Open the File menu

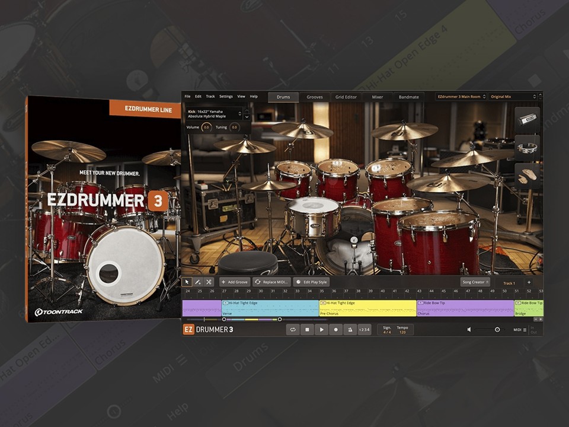pos(187,97)
